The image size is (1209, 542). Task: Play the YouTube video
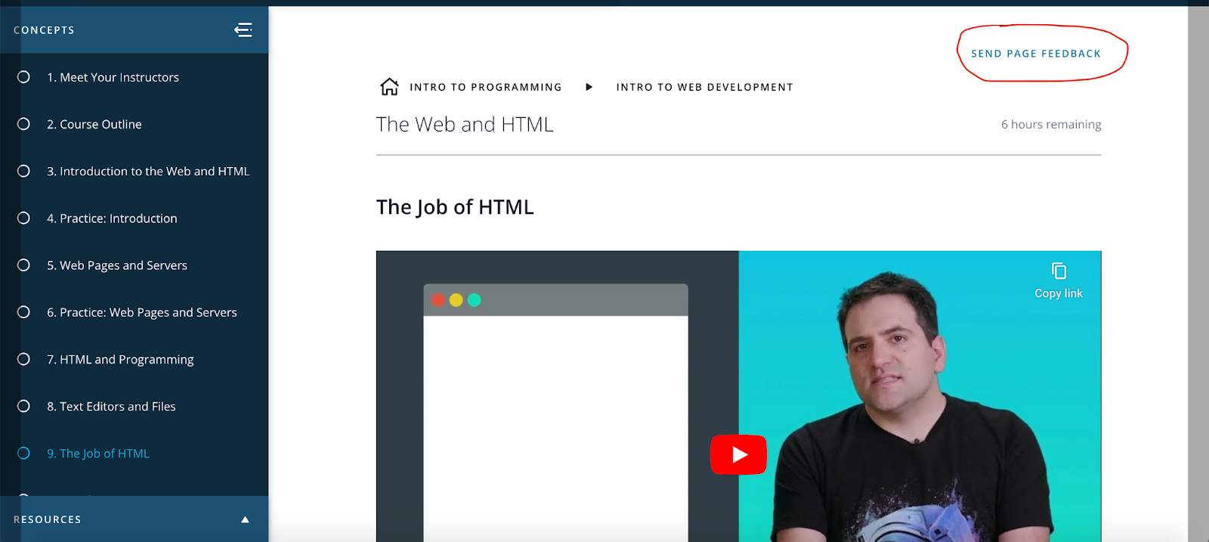point(738,454)
